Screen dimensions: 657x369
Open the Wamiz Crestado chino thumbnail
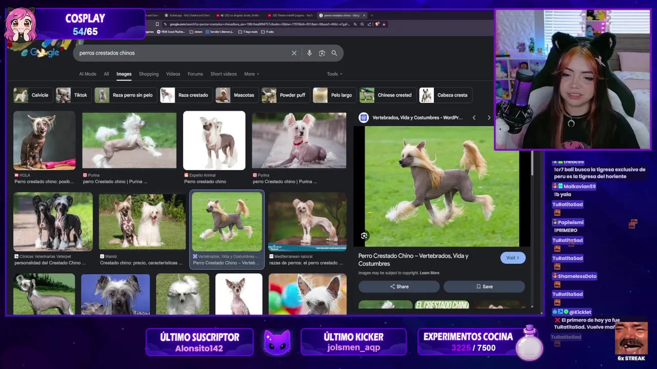pyautogui.click(x=142, y=221)
